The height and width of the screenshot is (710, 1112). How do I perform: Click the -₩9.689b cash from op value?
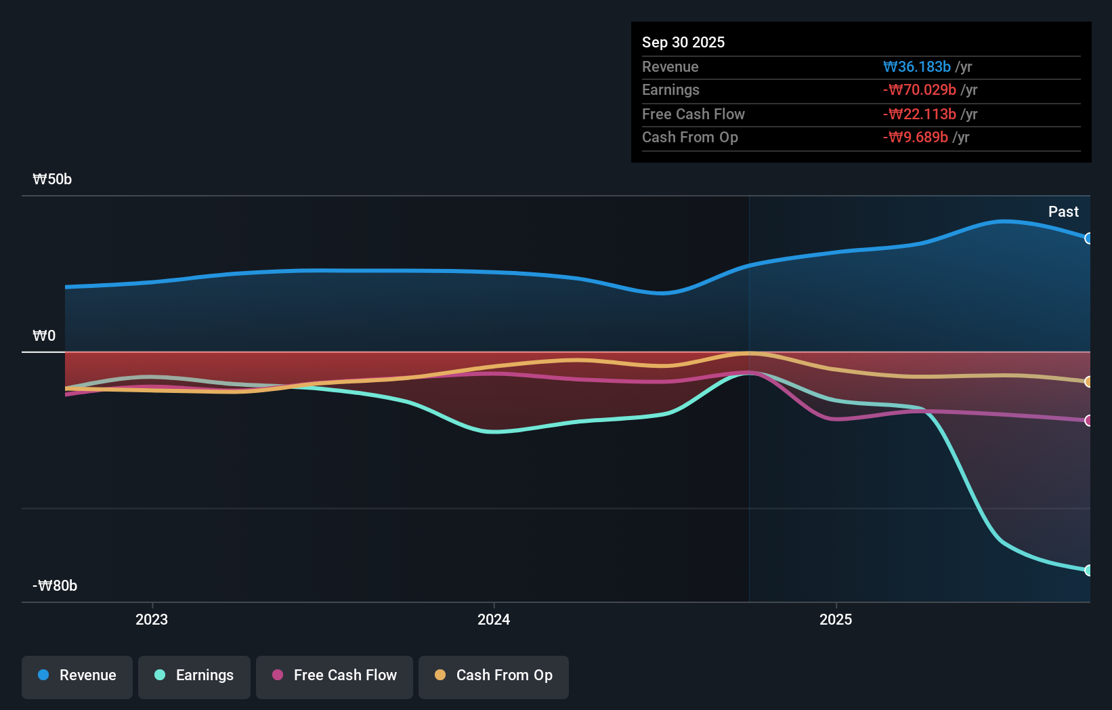[916, 137]
